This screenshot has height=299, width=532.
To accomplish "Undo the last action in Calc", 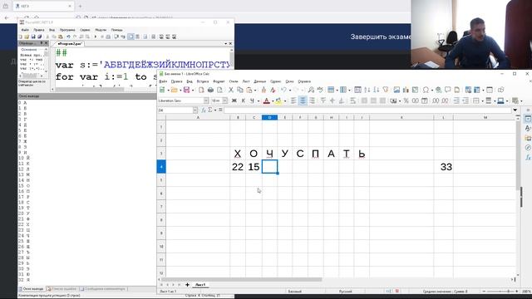I will point(283,90).
